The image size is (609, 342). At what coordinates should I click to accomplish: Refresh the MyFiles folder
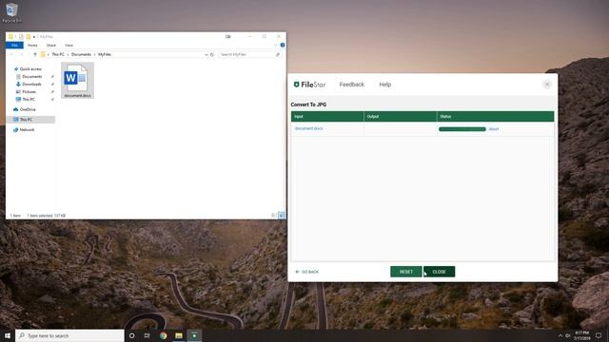pyautogui.click(x=212, y=55)
